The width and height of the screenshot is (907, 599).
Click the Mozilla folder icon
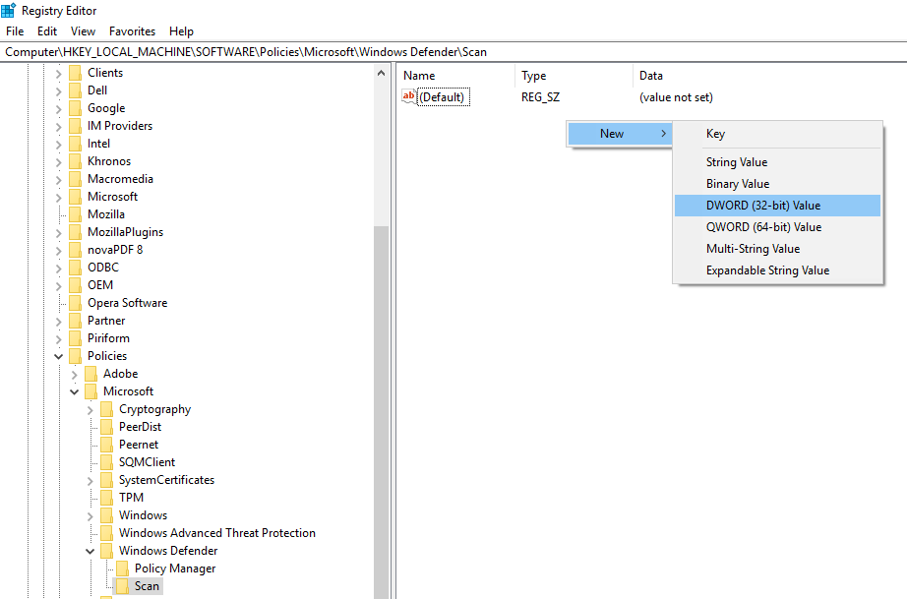(x=76, y=213)
